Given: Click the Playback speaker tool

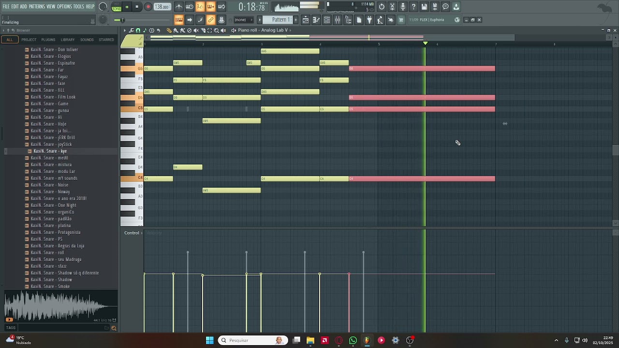Looking at the screenshot, I should [x=223, y=30].
